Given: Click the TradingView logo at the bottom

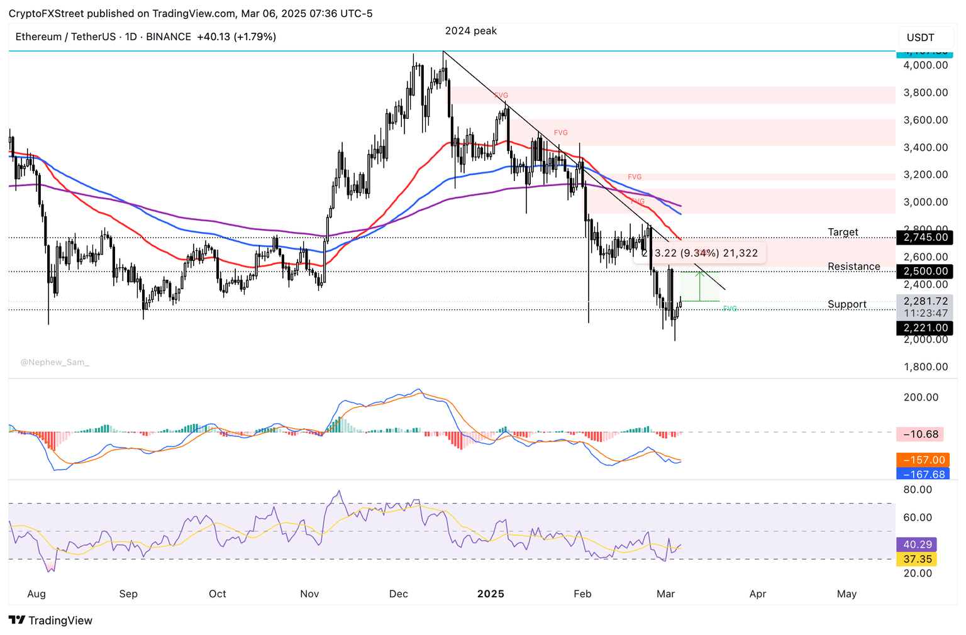Looking at the screenshot, I should click(x=51, y=621).
